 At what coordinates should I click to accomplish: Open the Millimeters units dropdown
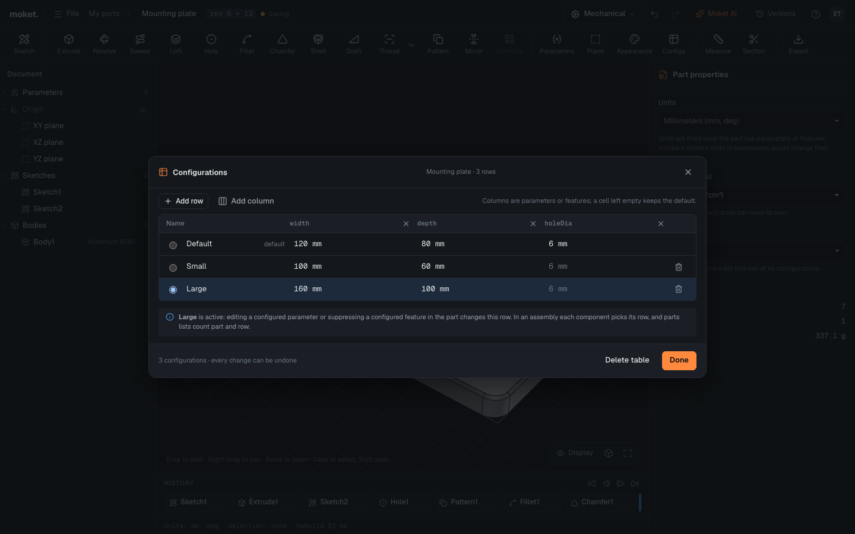click(x=752, y=121)
